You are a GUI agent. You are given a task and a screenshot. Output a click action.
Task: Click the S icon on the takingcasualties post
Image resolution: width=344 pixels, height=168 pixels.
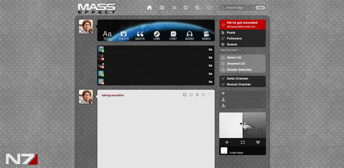pyautogui.click(x=185, y=95)
